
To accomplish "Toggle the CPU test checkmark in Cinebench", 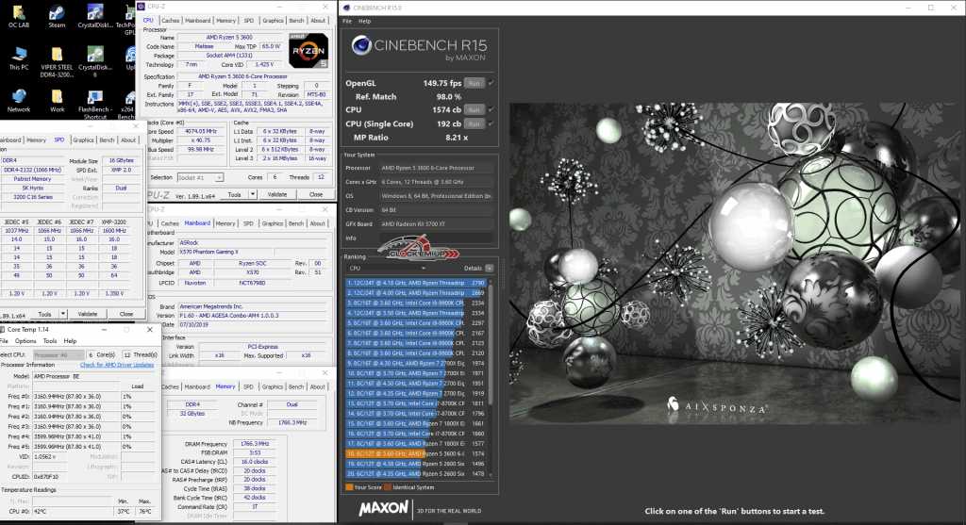I will point(491,109).
